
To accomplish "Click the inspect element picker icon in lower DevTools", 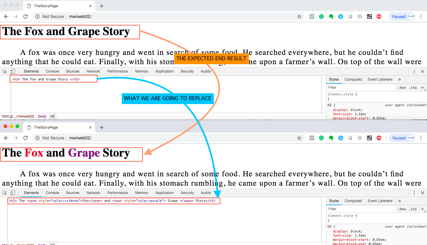I will coord(5,193).
